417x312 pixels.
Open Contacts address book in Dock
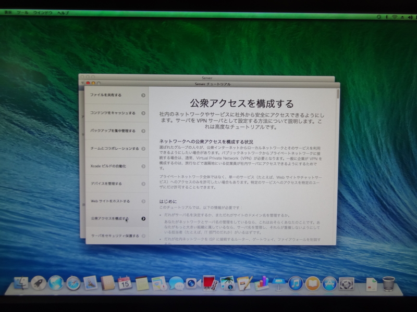[108, 283]
